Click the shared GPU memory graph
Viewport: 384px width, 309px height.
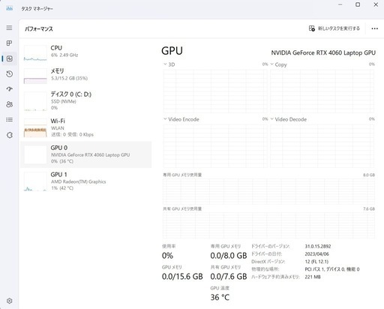[268, 226]
